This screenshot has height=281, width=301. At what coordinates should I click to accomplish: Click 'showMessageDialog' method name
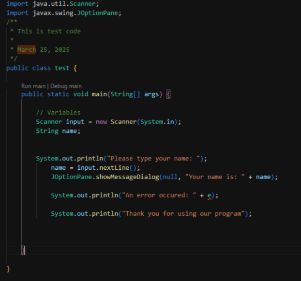pos(127,177)
